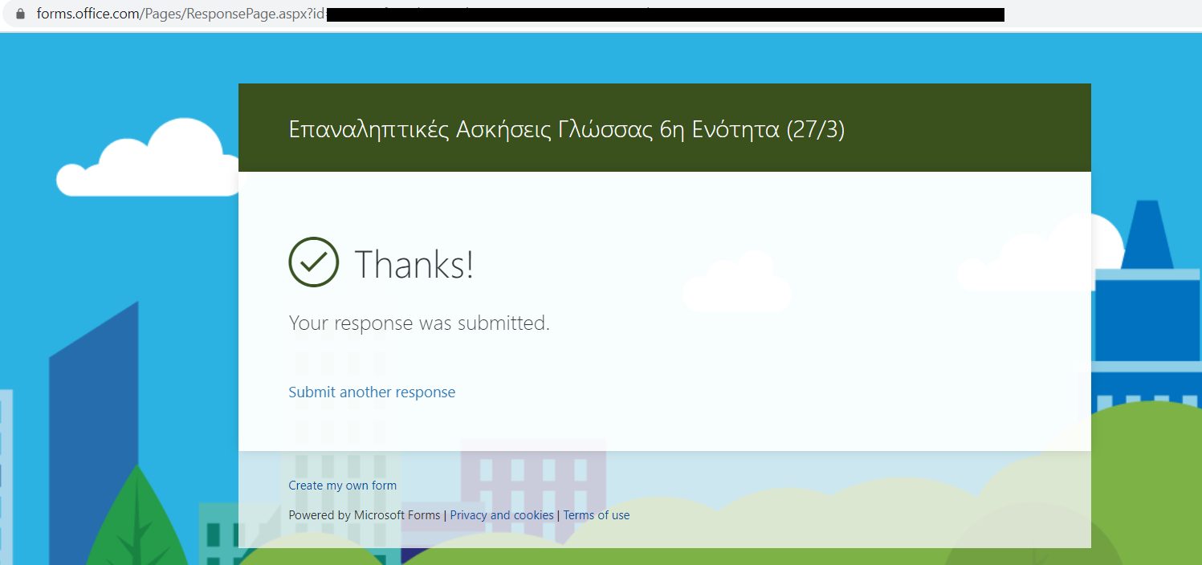The width and height of the screenshot is (1202, 565).
Task: Click the green checkmark circle icon
Action: (314, 262)
